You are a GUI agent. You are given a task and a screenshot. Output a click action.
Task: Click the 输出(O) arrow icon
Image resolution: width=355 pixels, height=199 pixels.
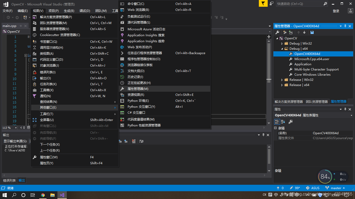coord(35,78)
